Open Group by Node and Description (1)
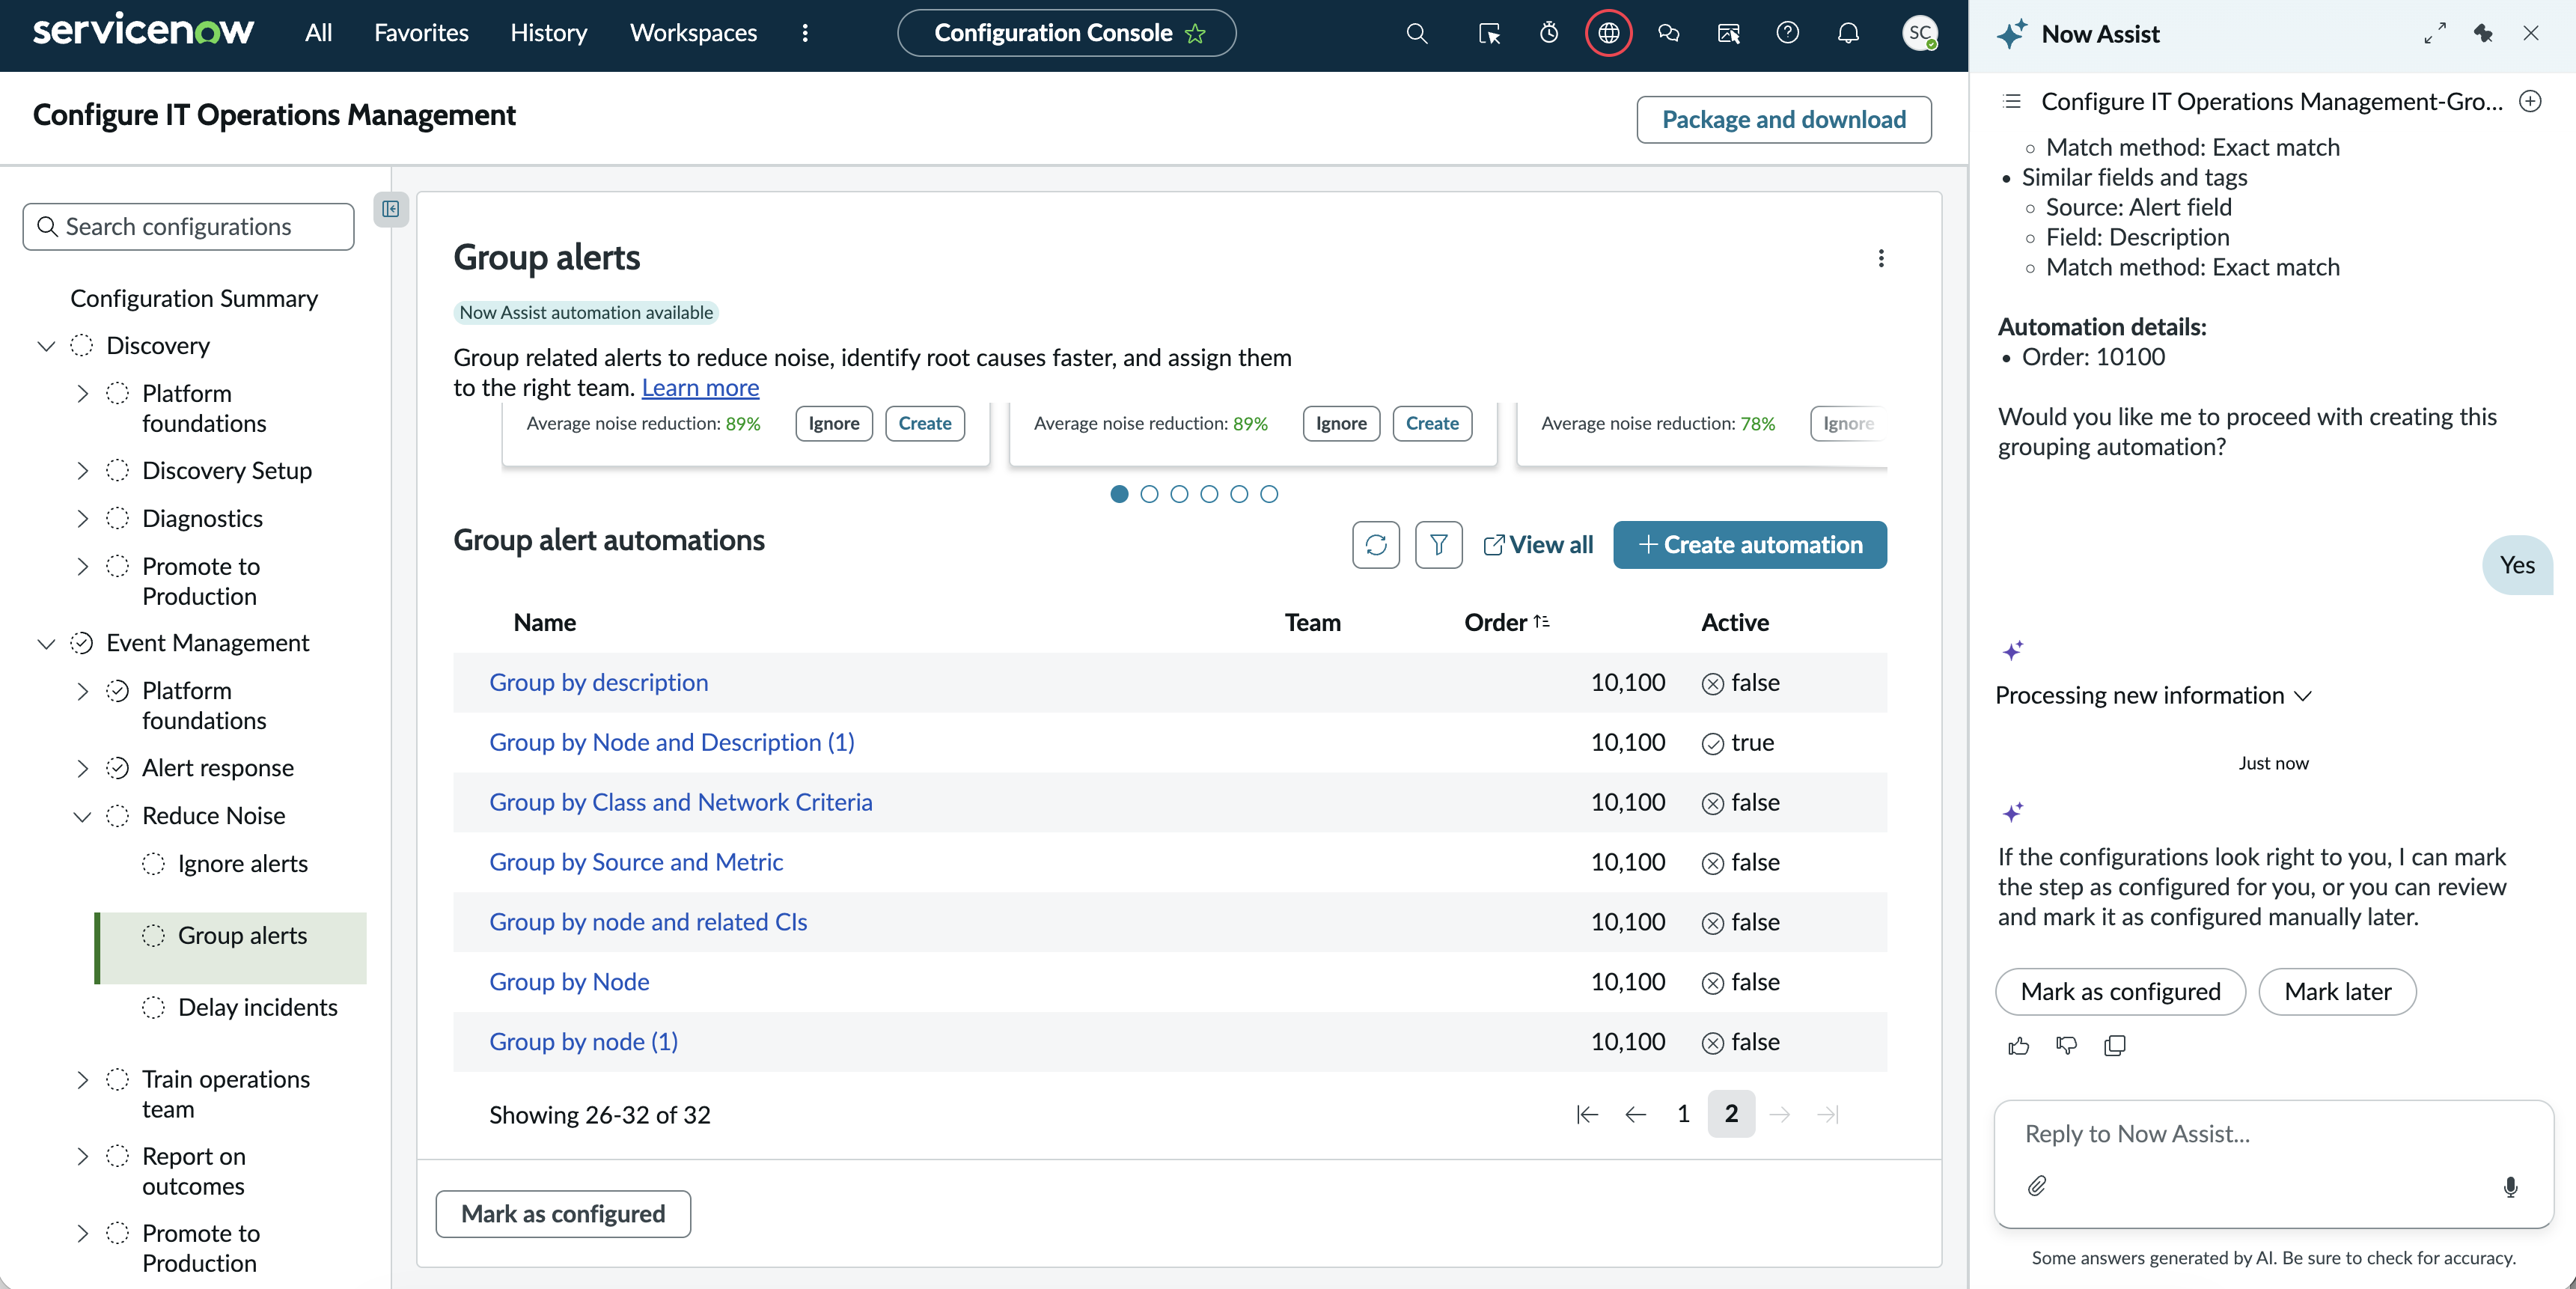This screenshot has height=1289, width=2576. point(671,743)
